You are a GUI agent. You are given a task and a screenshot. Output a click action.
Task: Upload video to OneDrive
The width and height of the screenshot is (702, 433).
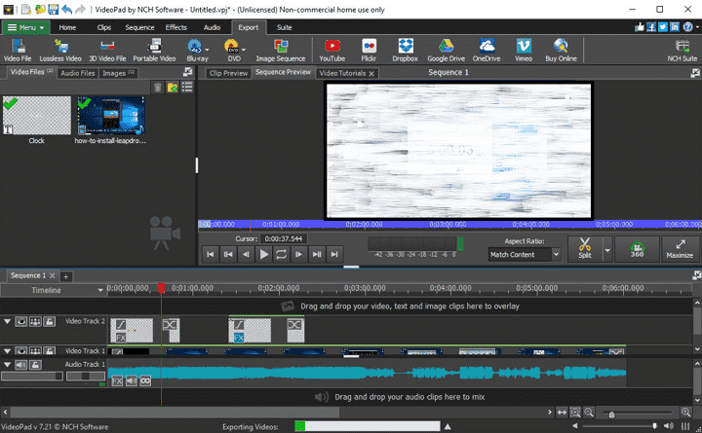(487, 50)
